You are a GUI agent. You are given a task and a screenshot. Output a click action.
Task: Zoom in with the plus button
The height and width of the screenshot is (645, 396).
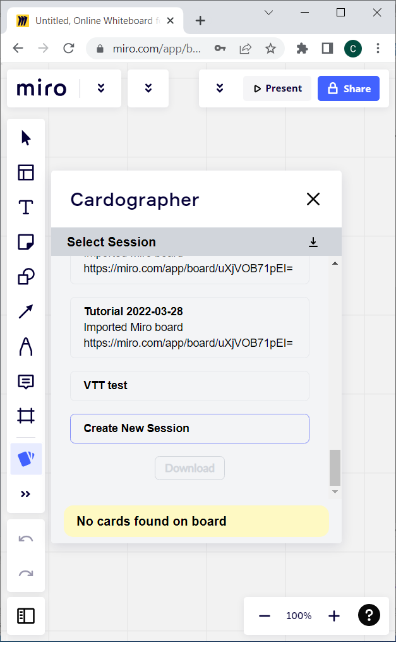click(334, 616)
